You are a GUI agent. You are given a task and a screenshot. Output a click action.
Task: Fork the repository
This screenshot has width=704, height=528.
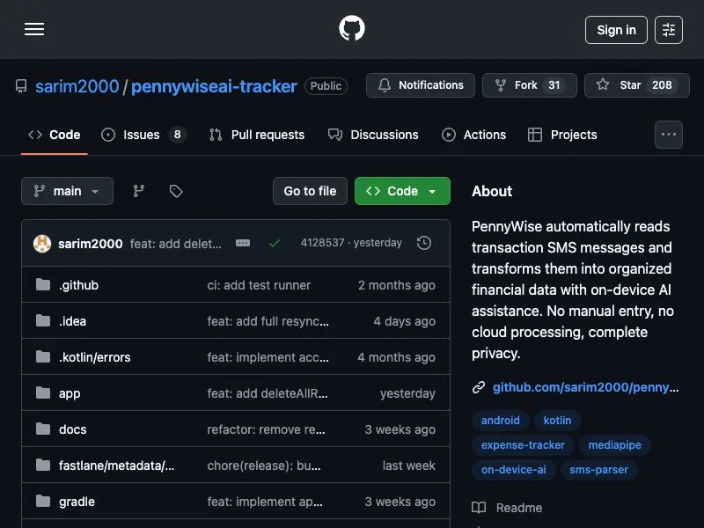(x=530, y=85)
